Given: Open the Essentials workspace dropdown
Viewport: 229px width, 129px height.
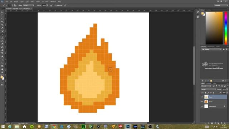Looking at the screenshot, I should click(x=221, y=5).
